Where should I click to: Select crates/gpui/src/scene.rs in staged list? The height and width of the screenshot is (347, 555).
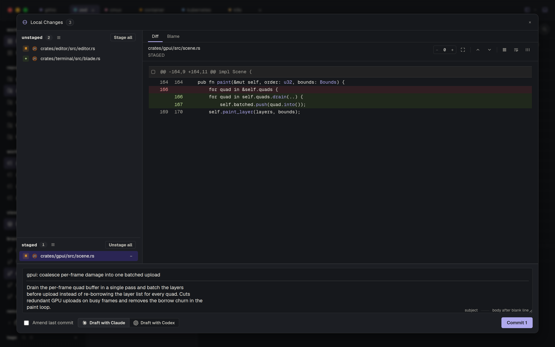pyautogui.click(x=79, y=256)
